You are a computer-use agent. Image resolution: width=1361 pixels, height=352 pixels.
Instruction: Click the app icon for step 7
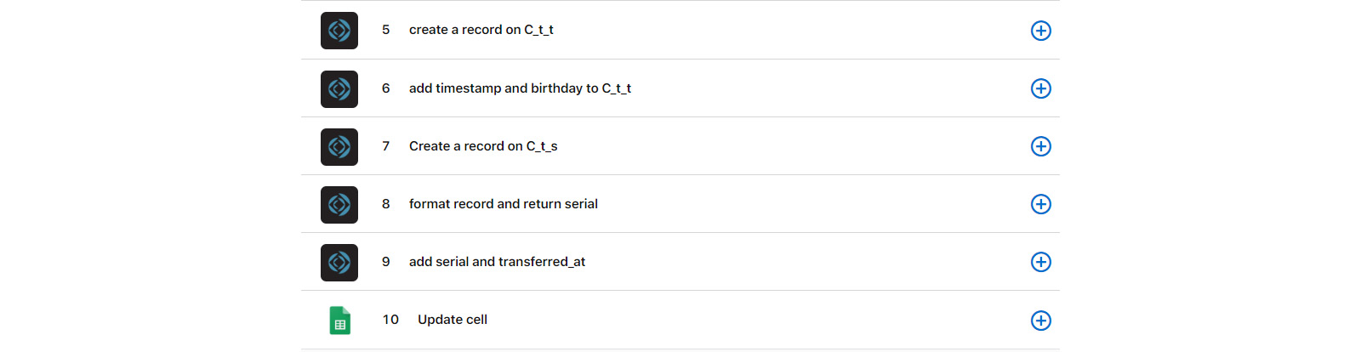click(339, 146)
